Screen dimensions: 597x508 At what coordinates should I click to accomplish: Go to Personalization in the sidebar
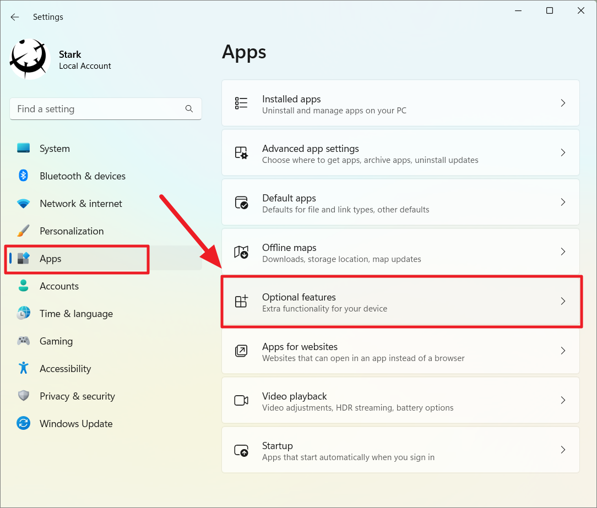pyautogui.click(x=72, y=231)
